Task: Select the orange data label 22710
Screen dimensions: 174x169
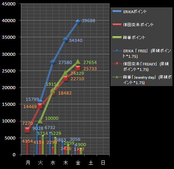Action: [x=77, y=79]
